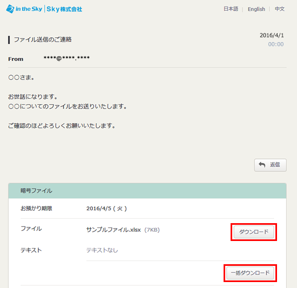This screenshot has width=297, height=288.
Task: Click the 一括ダウンロード button
Action: click(250, 273)
